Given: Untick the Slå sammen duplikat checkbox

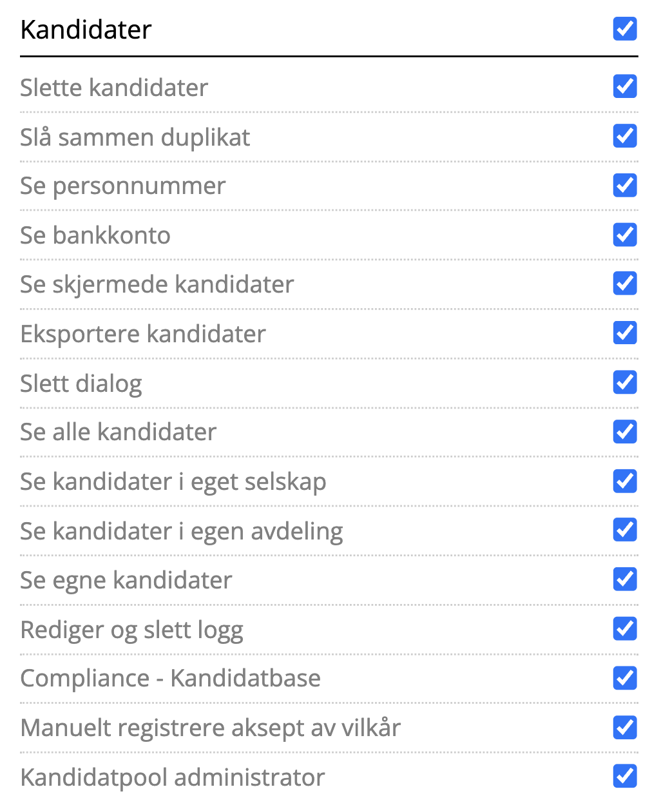Looking at the screenshot, I should 625,136.
